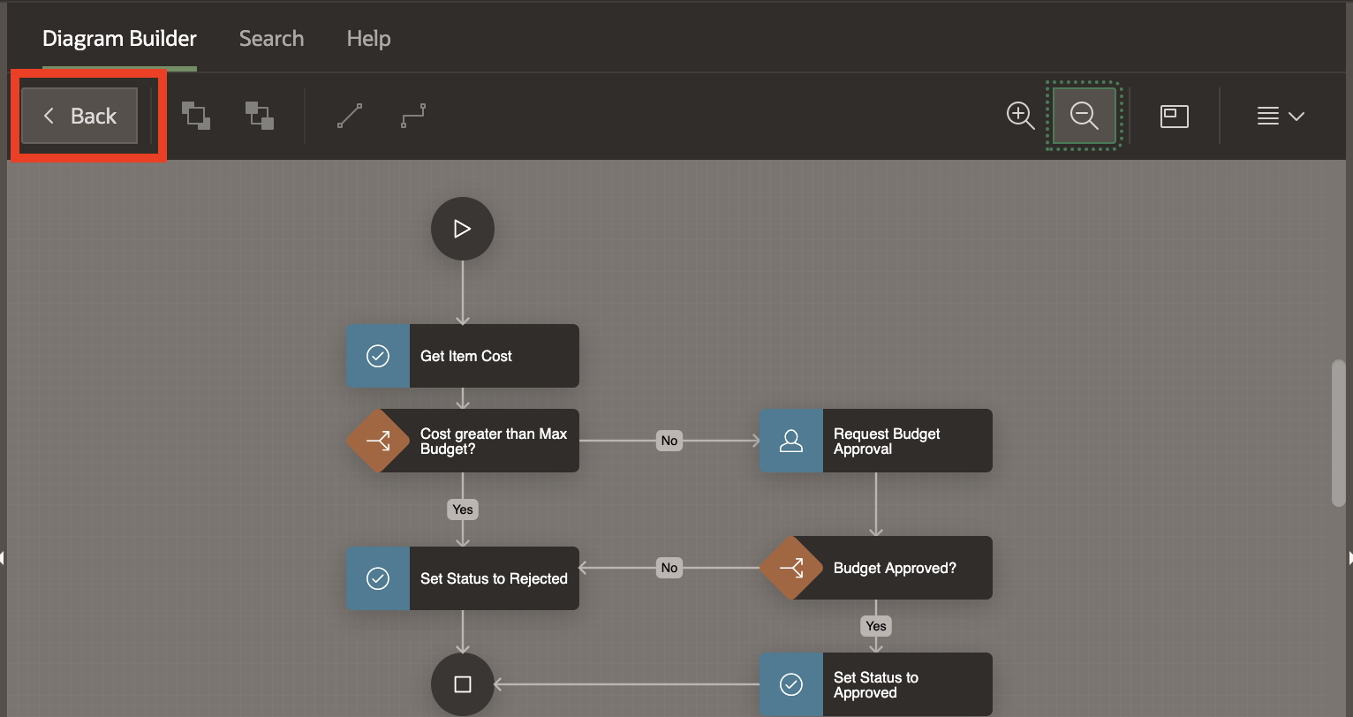Select the Get Item Cost activity
Screen dimensions: 1353x717
pos(463,356)
